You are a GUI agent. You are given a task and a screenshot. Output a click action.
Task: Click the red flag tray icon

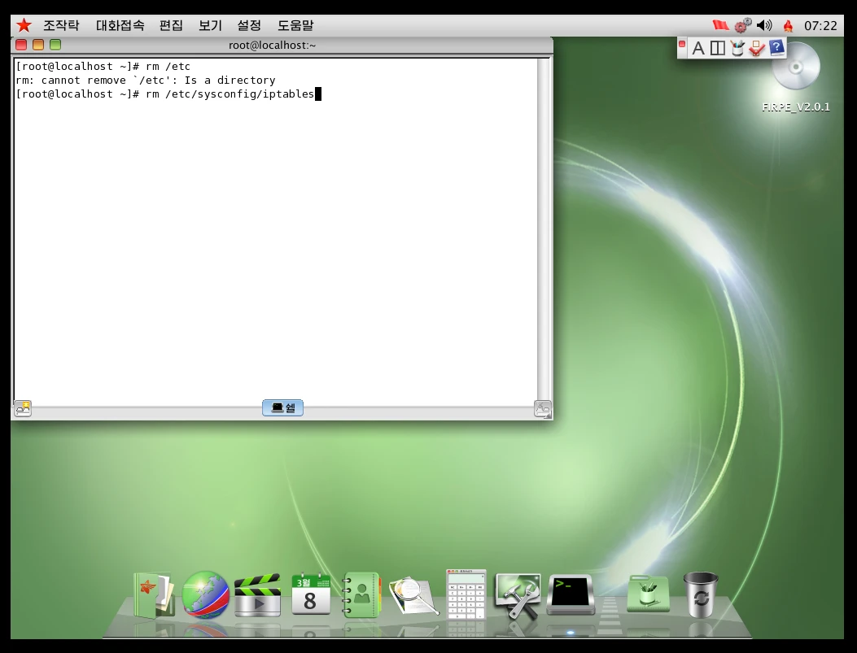(x=720, y=25)
